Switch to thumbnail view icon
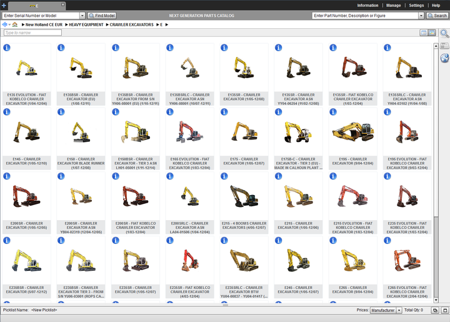This screenshot has height=322, width=450. point(432,33)
